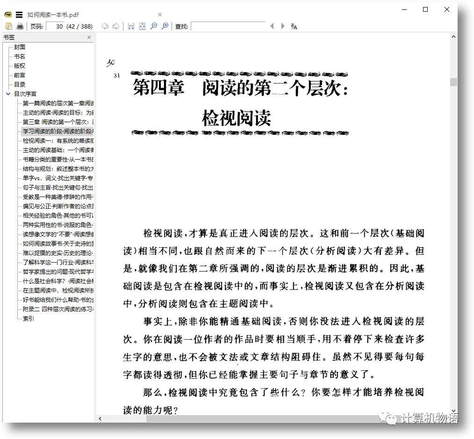This screenshot has height=439, width=474.
Task: Click the yellow PDF app logo
Action: (8, 15)
